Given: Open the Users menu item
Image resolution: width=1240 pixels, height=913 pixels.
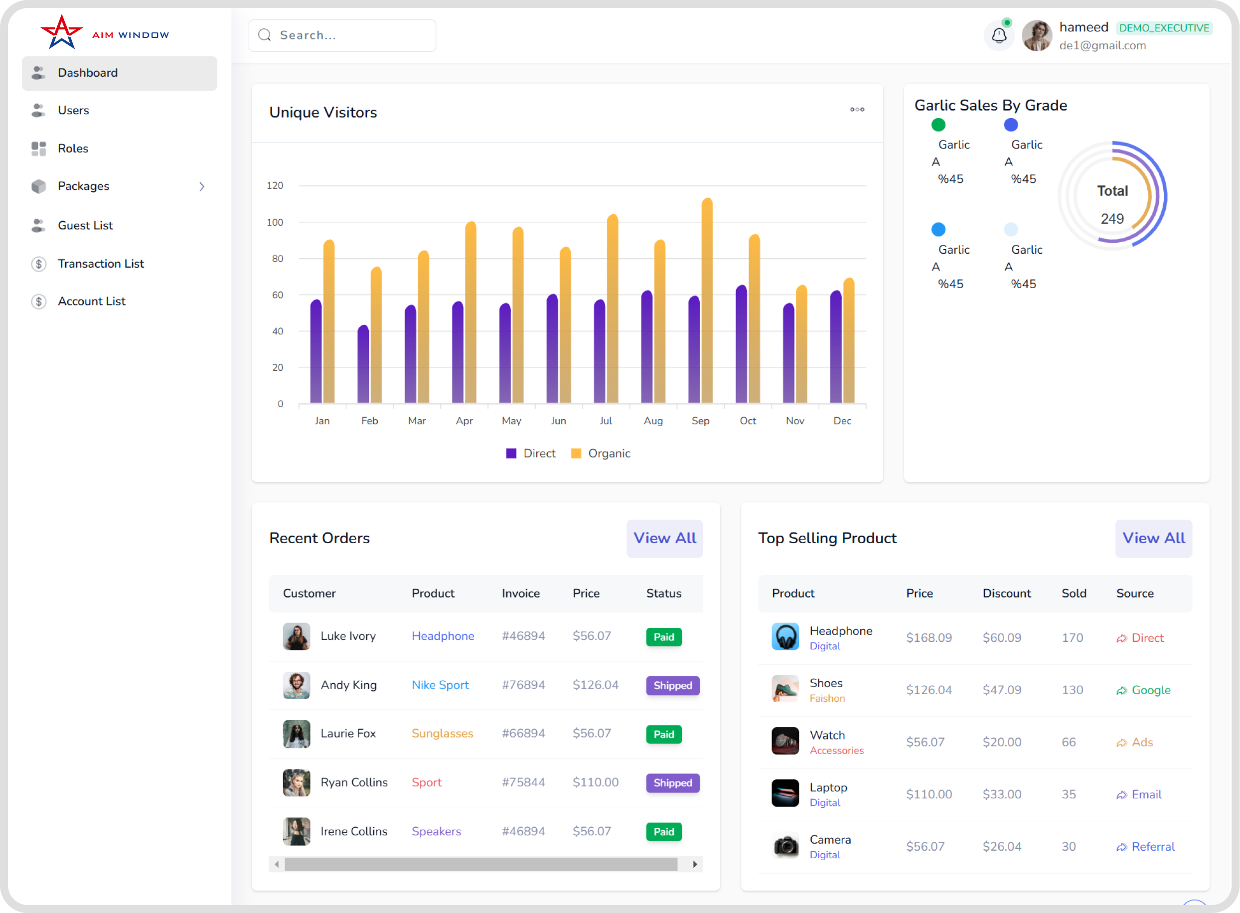Looking at the screenshot, I should point(73,111).
